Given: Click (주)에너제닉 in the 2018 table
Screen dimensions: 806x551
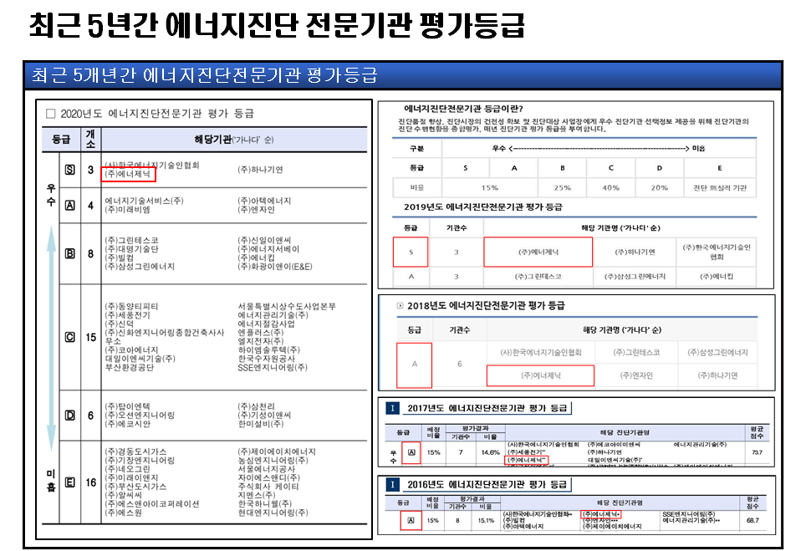Looking at the screenshot, I should [x=541, y=375].
